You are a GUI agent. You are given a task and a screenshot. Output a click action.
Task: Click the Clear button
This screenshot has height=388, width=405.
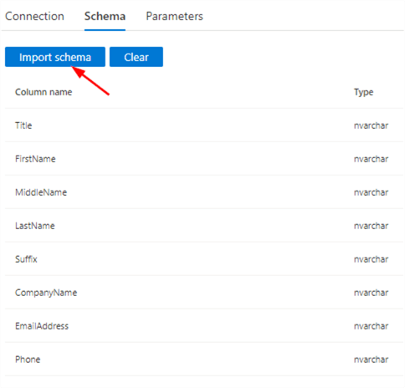coord(136,57)
